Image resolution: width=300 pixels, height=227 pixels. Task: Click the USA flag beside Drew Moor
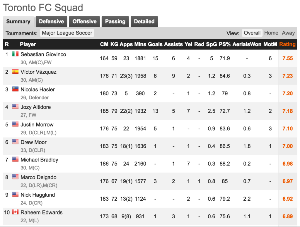coord(15,142)
